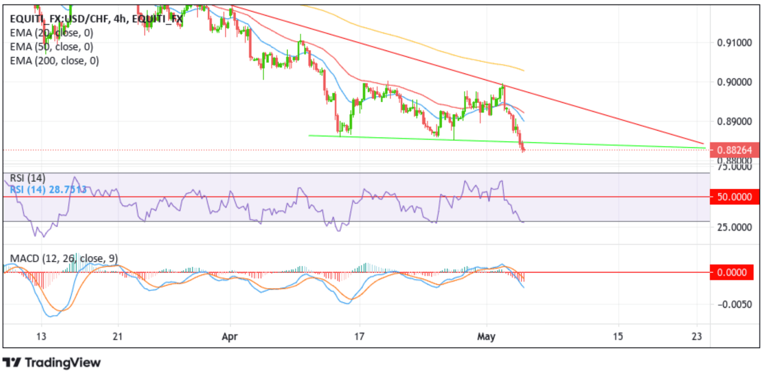Click the RSI 50.0000 level label

click(734, 197)
